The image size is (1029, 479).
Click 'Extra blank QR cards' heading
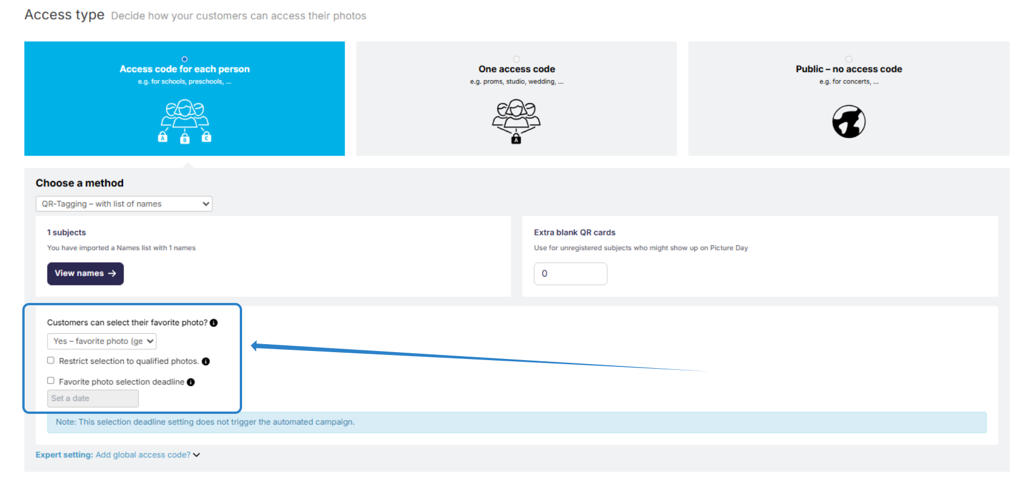click(x=575, y=233)
